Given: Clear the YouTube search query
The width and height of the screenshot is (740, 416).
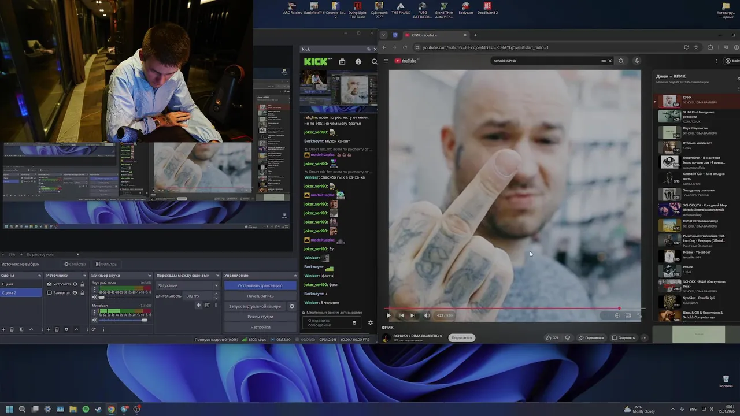Looking at the screenshot, I should click(x=609, y=61).
